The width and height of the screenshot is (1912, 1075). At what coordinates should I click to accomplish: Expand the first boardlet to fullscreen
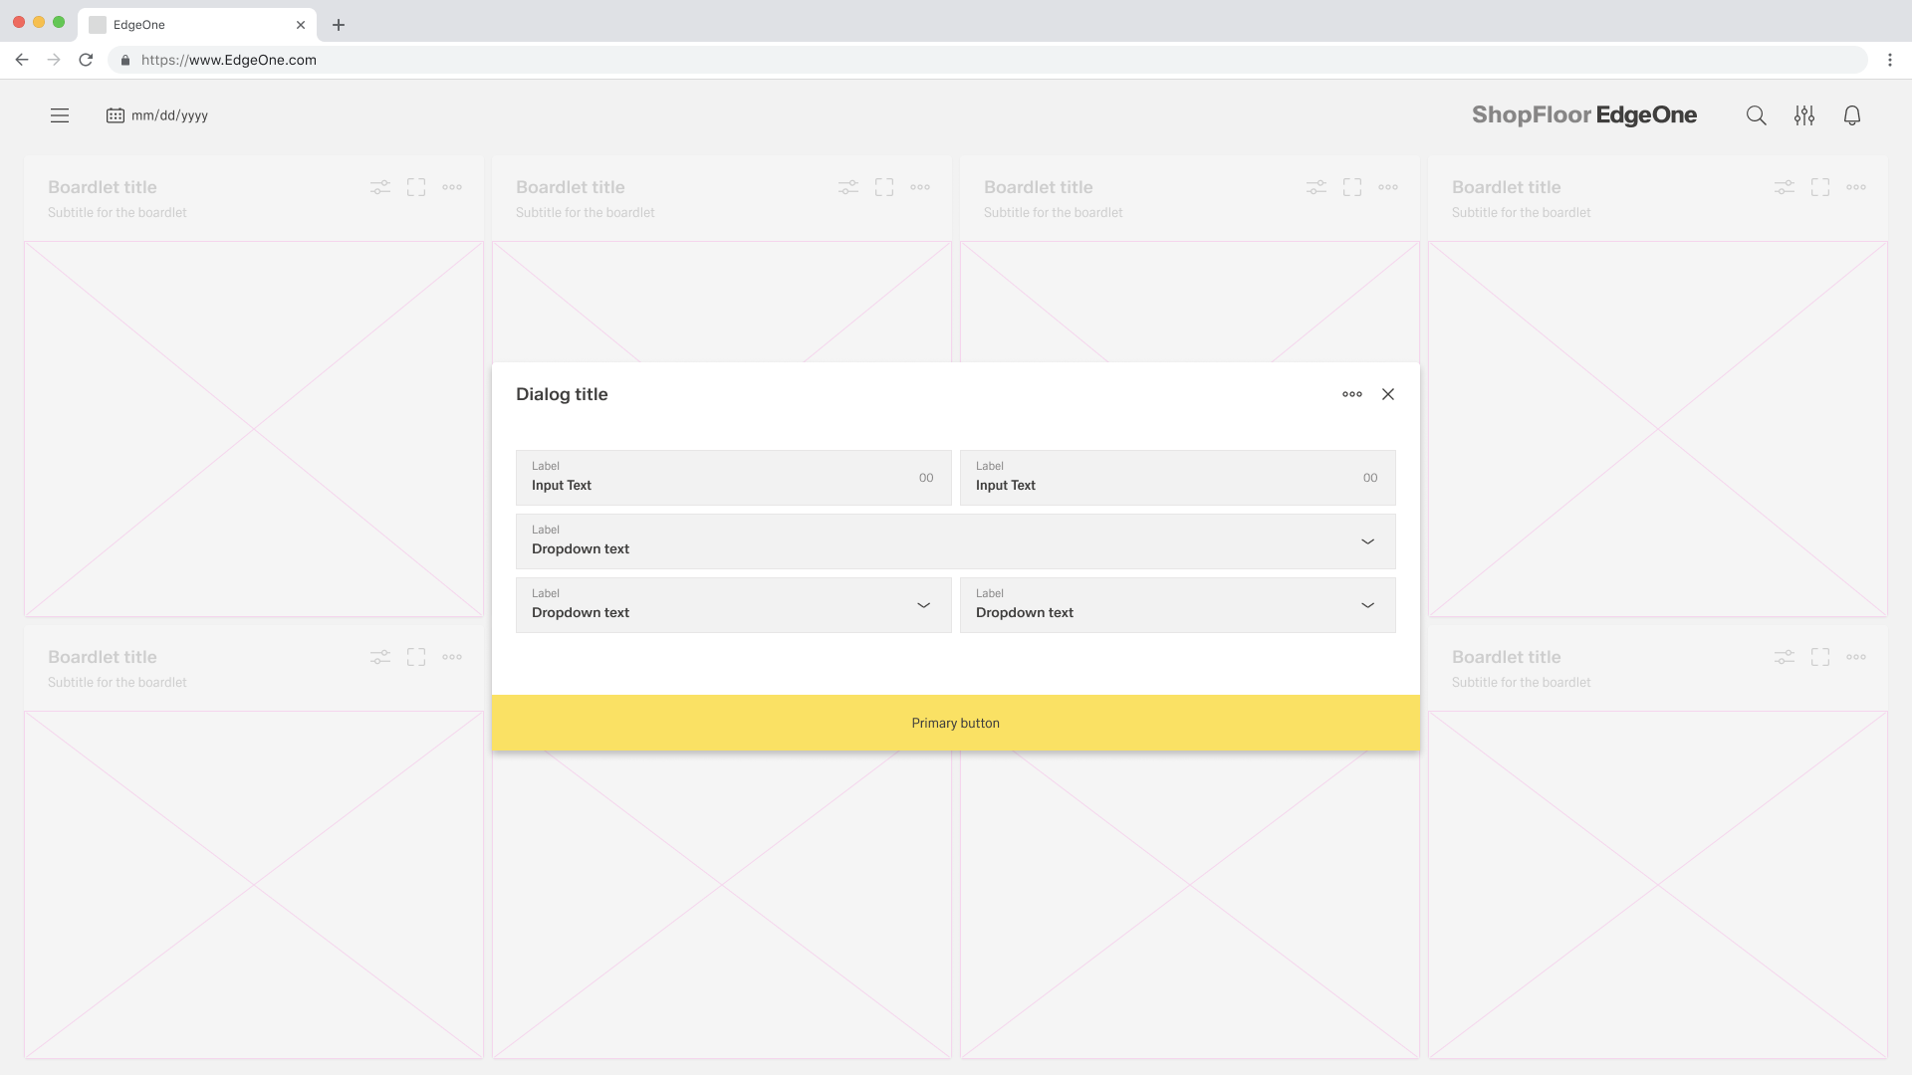point(416,187)
